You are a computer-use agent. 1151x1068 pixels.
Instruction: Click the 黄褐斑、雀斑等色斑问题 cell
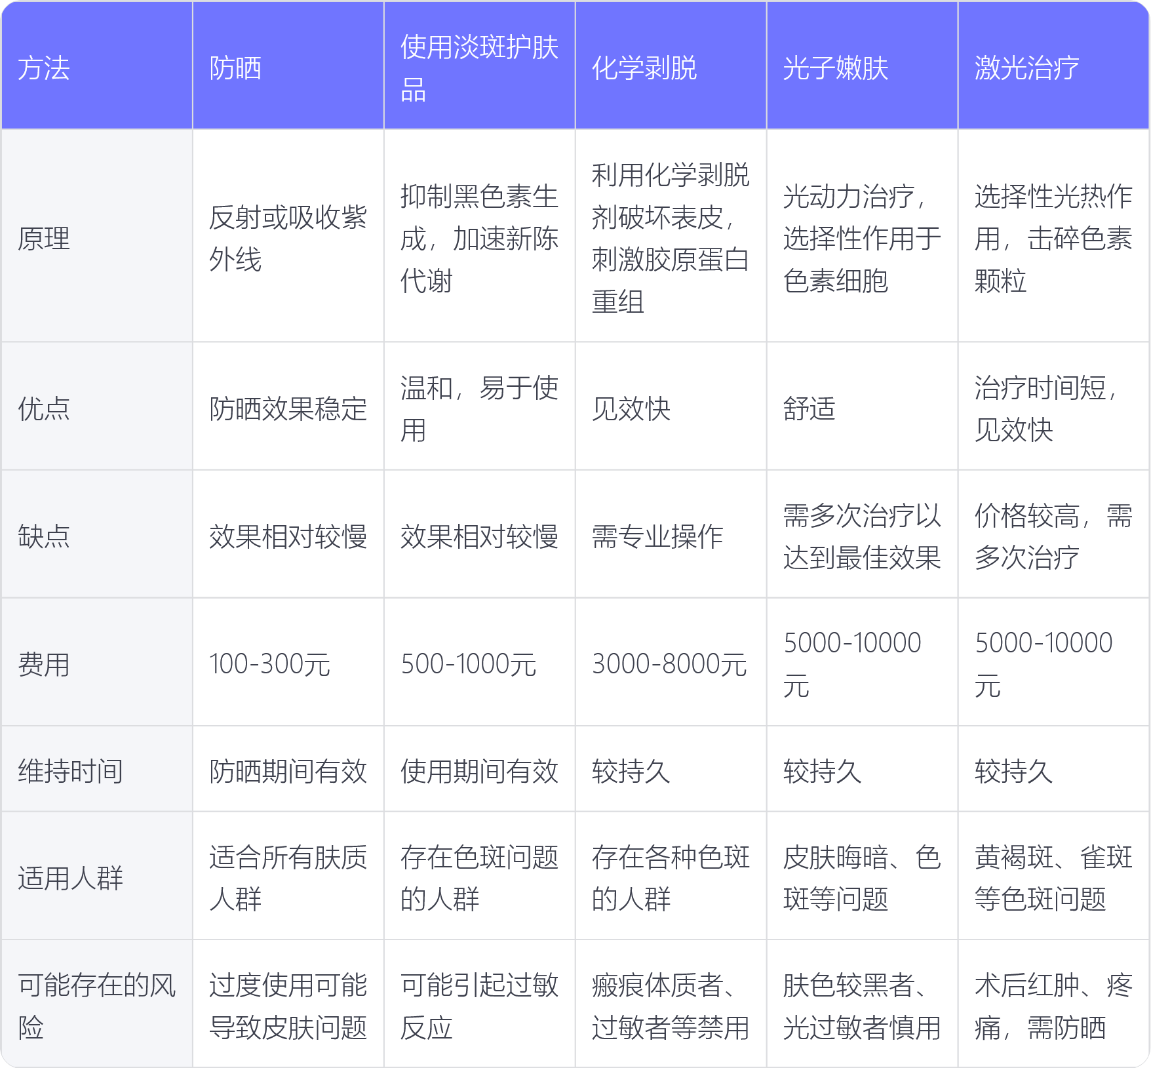click(x=1053, y=878)
